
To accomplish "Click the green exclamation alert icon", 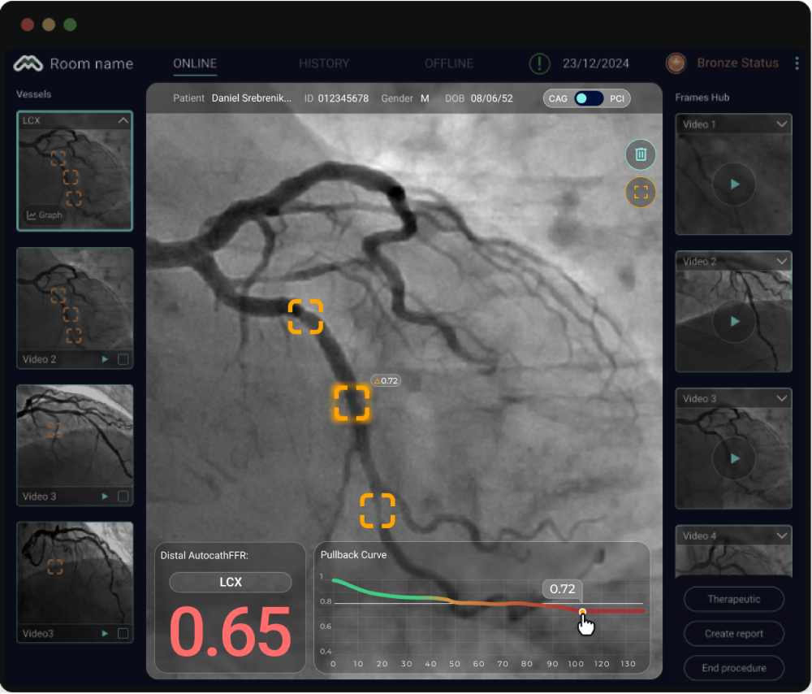I will 539,63.
